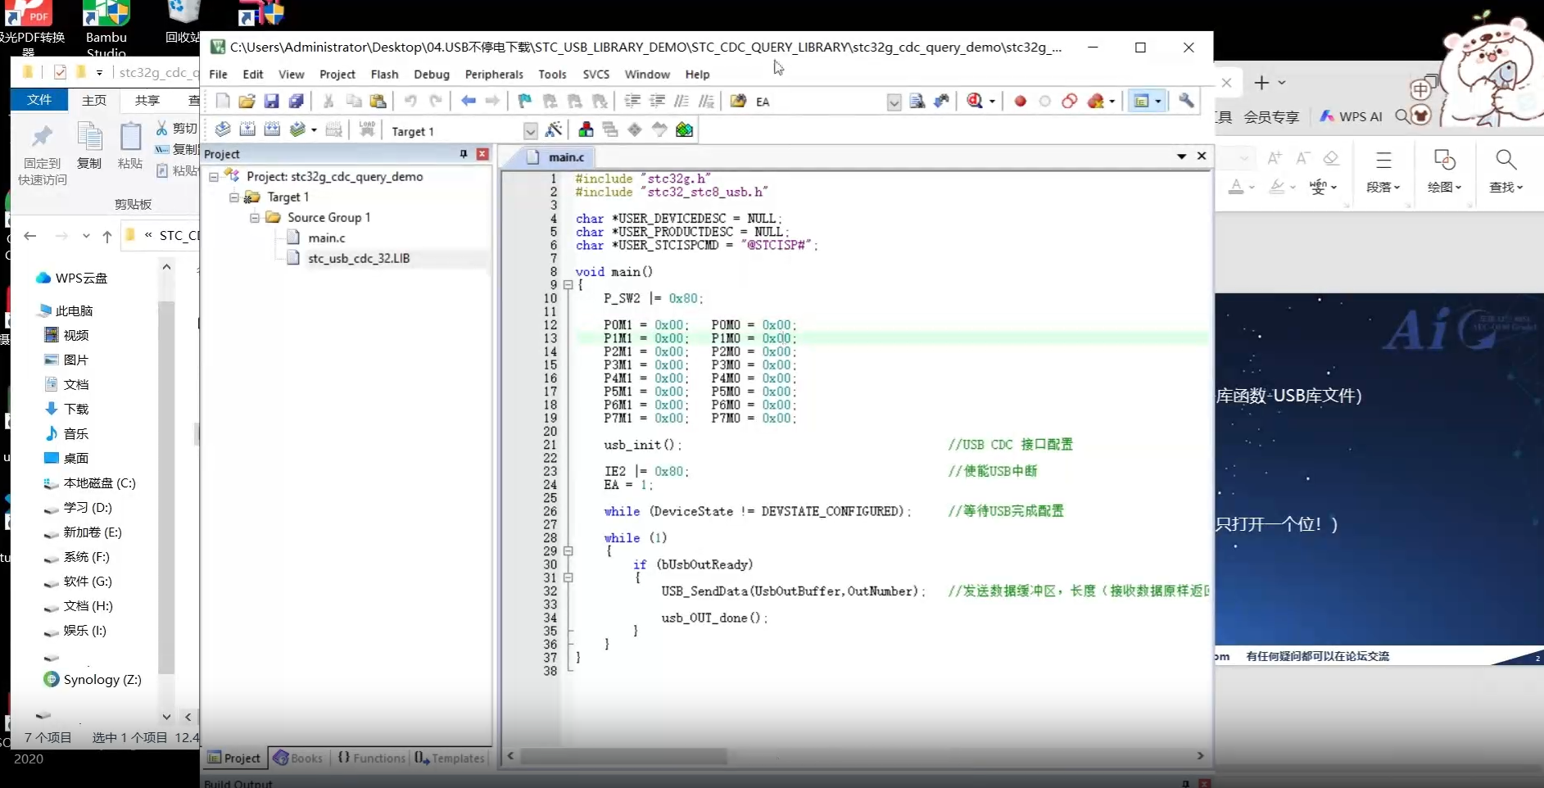Click the Batch Build icon

[297, 129]
